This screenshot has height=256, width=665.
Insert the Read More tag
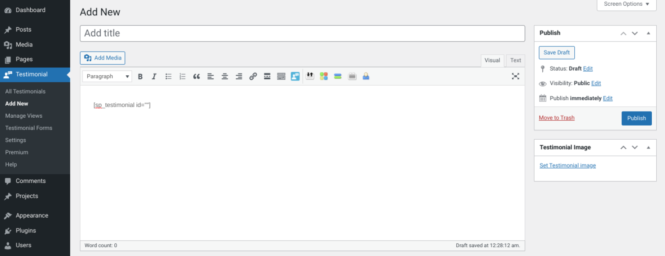tap(267, 77)
